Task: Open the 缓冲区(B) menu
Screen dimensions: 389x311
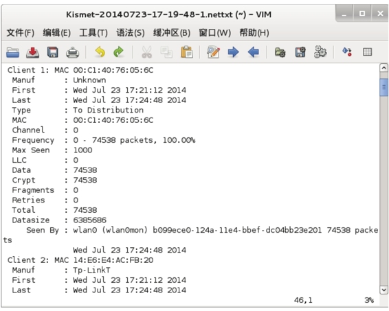Action: [172, 33]
